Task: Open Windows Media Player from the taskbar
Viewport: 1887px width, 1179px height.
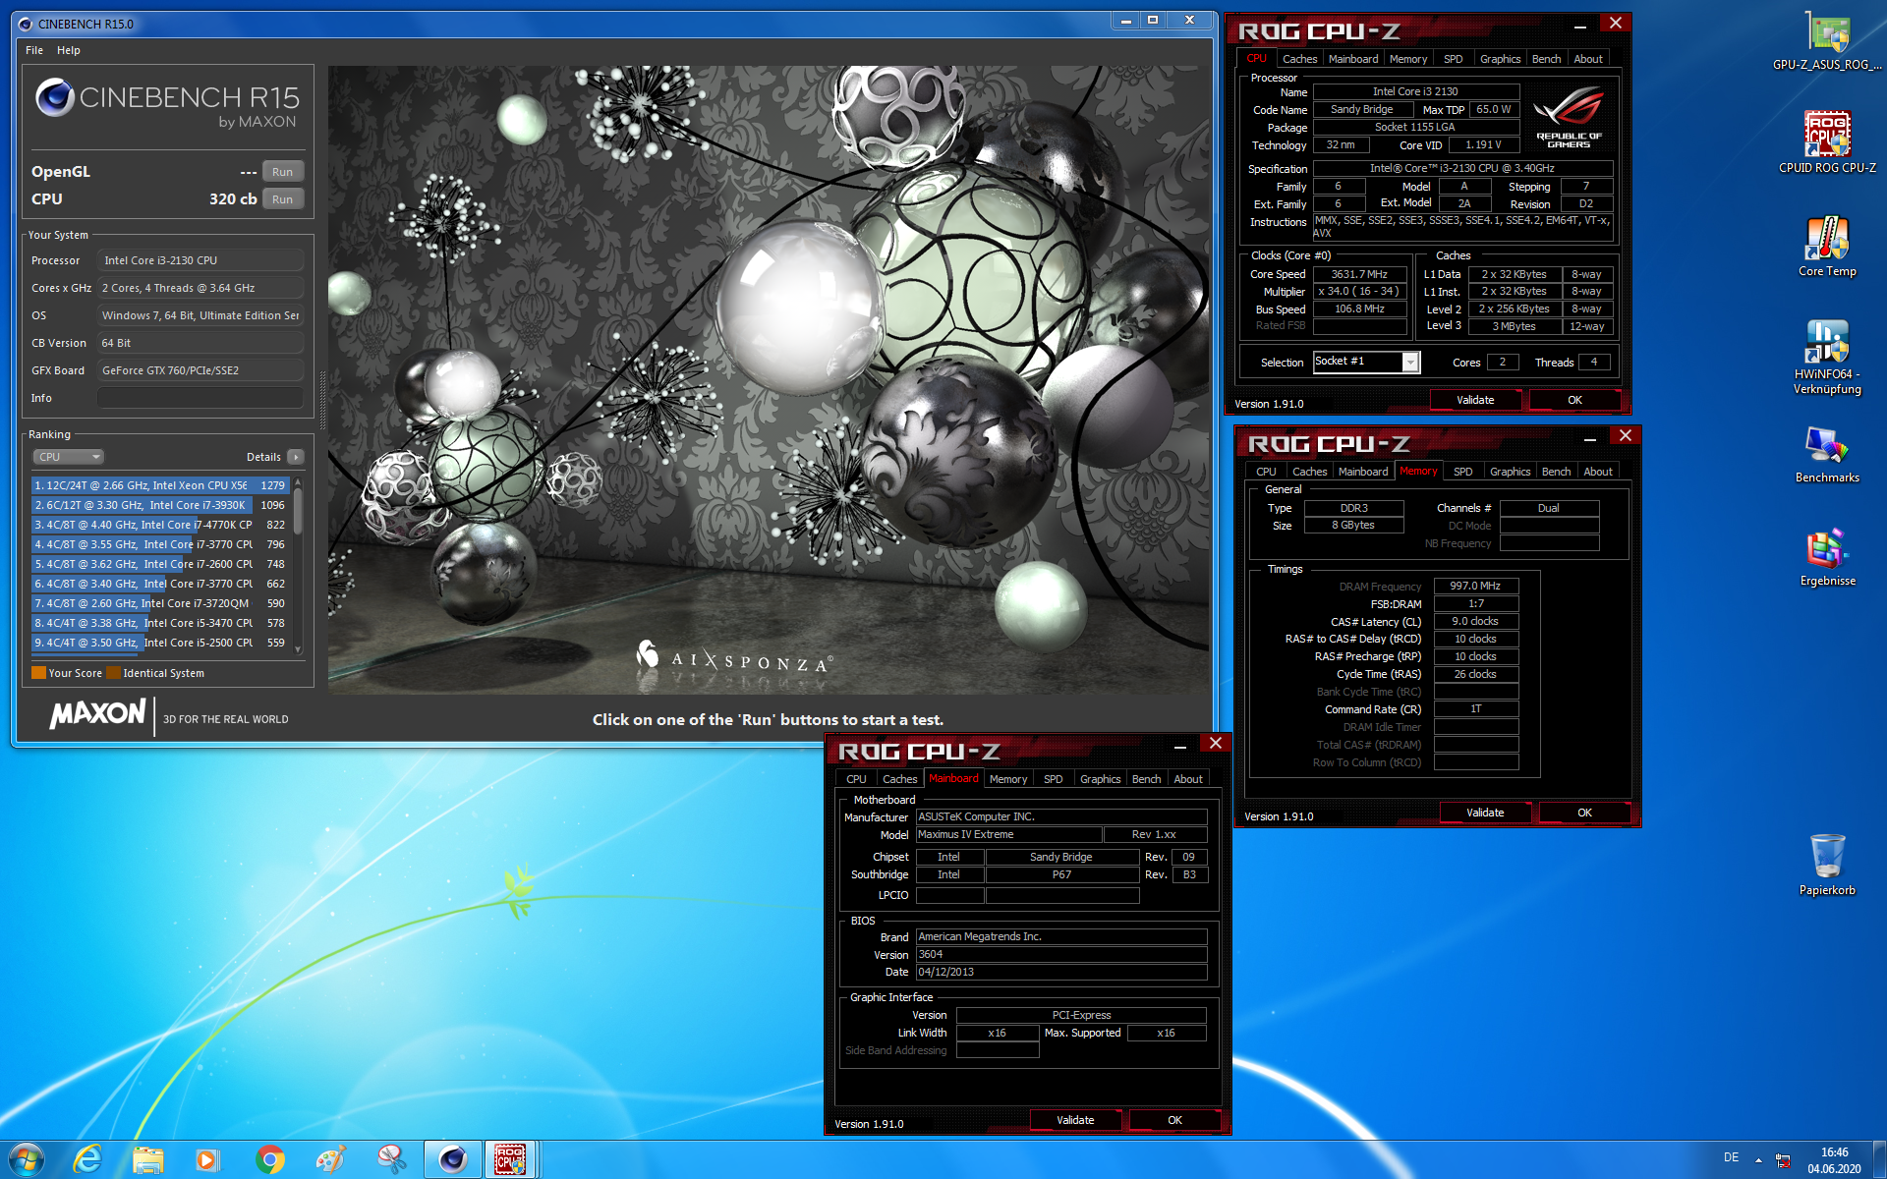Action: 208,1159
